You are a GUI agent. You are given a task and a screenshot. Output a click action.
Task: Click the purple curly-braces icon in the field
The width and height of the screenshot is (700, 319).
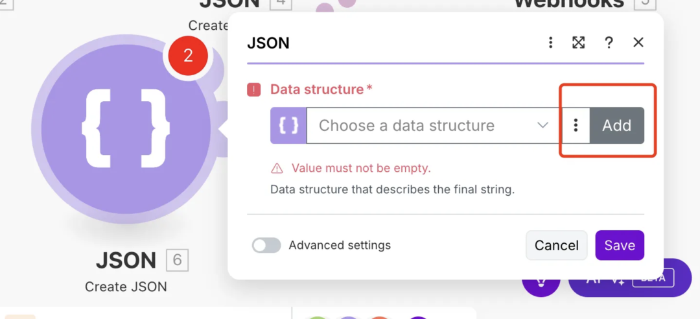(x=288, y=125)
